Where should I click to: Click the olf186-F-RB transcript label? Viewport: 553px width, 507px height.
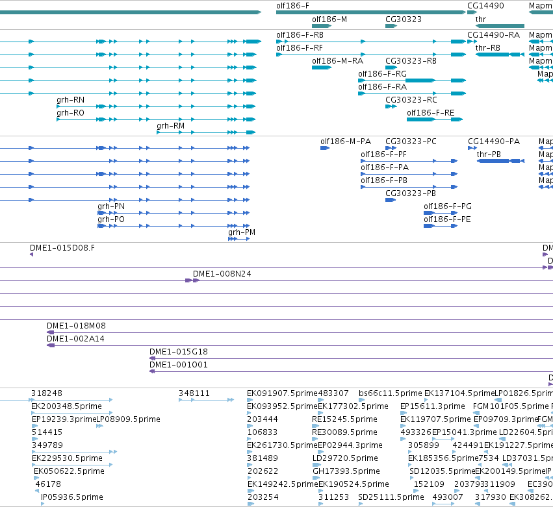tap(300, 35)
